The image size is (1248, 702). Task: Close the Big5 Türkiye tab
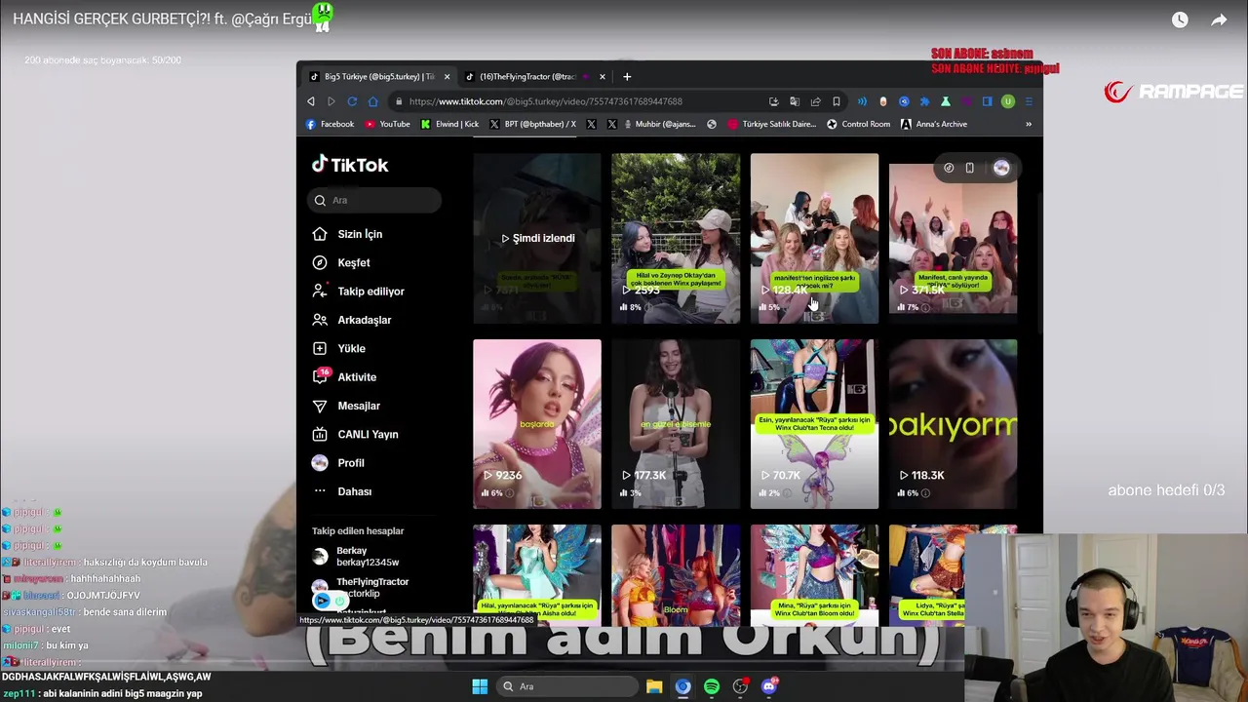[x=447, y=77]
